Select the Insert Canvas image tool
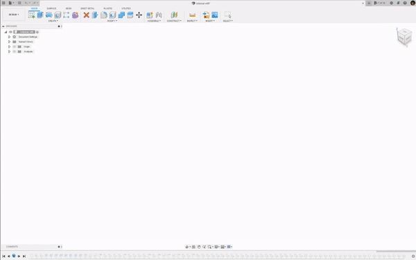 coord(215,15)
